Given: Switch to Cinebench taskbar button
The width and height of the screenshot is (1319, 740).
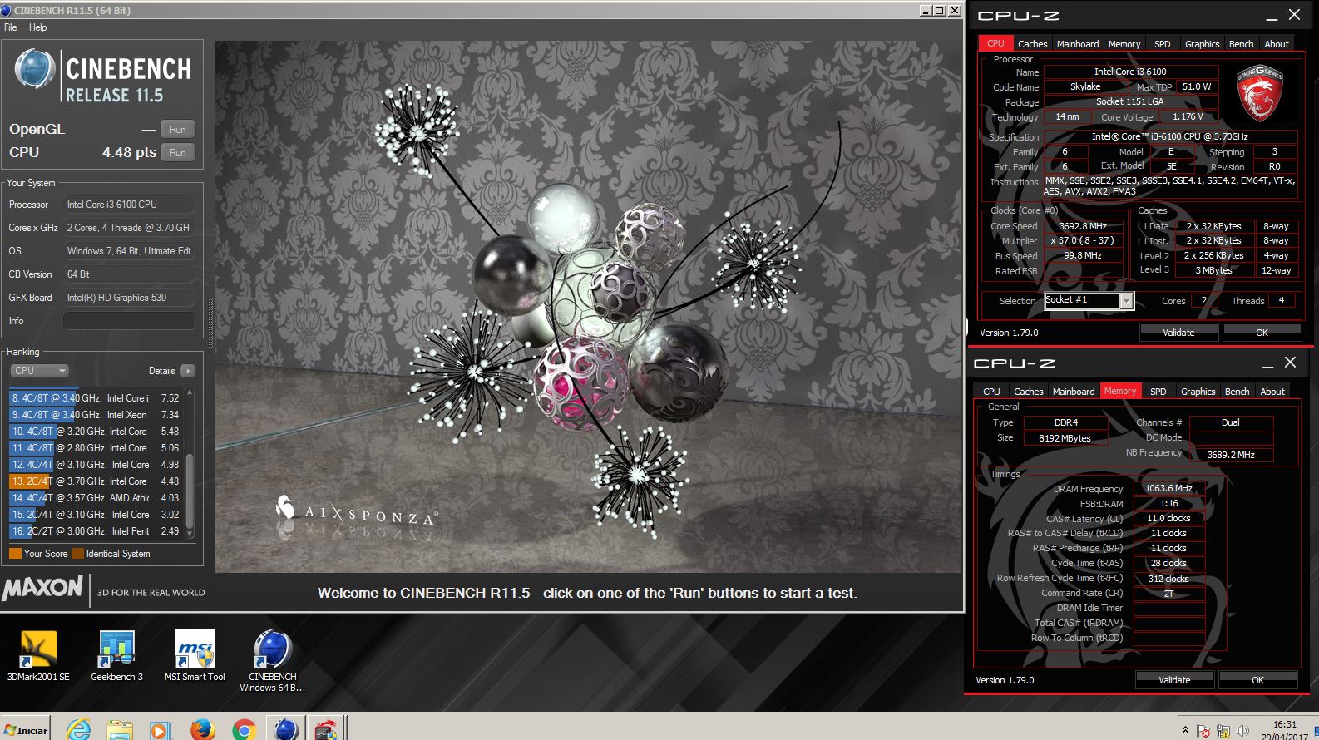Looking at the screenshot, I should (x=285, y=730).
